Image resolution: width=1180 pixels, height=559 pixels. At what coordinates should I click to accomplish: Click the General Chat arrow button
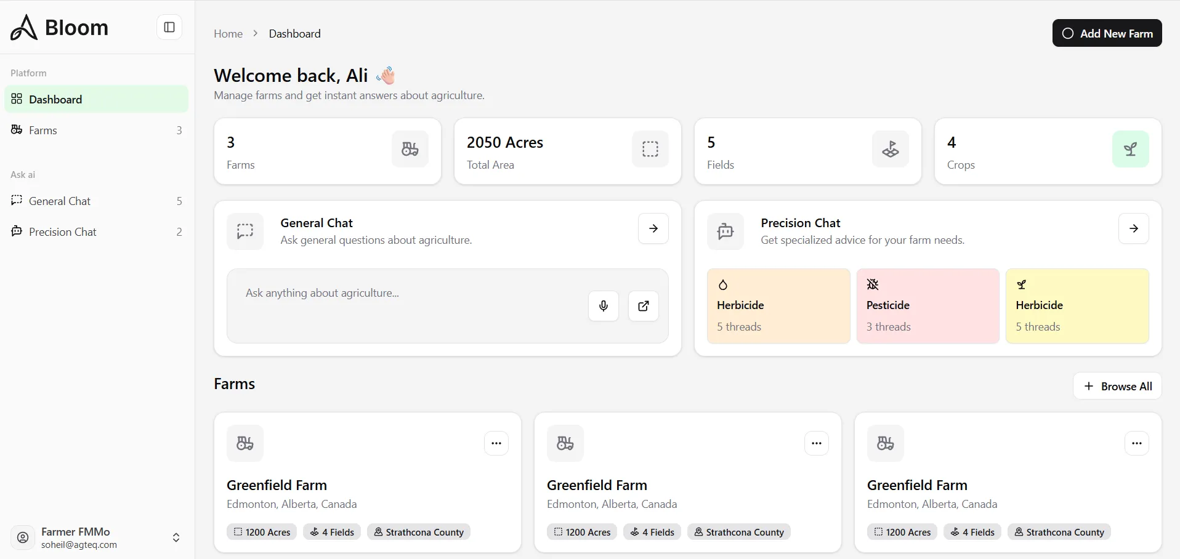tap(653, 228)
